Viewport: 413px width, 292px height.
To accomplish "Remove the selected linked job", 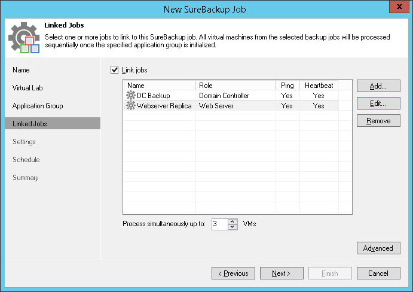I will (x=378, y=121).
